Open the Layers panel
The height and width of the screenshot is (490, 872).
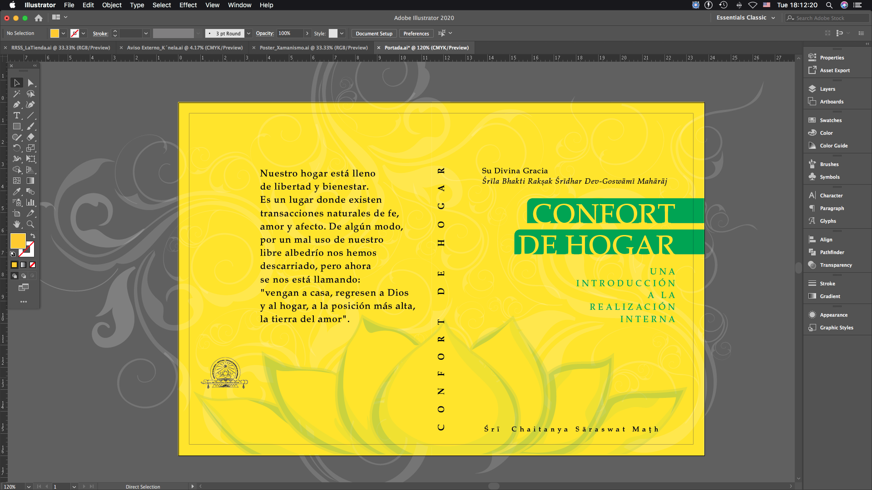[x=827, y=89]
